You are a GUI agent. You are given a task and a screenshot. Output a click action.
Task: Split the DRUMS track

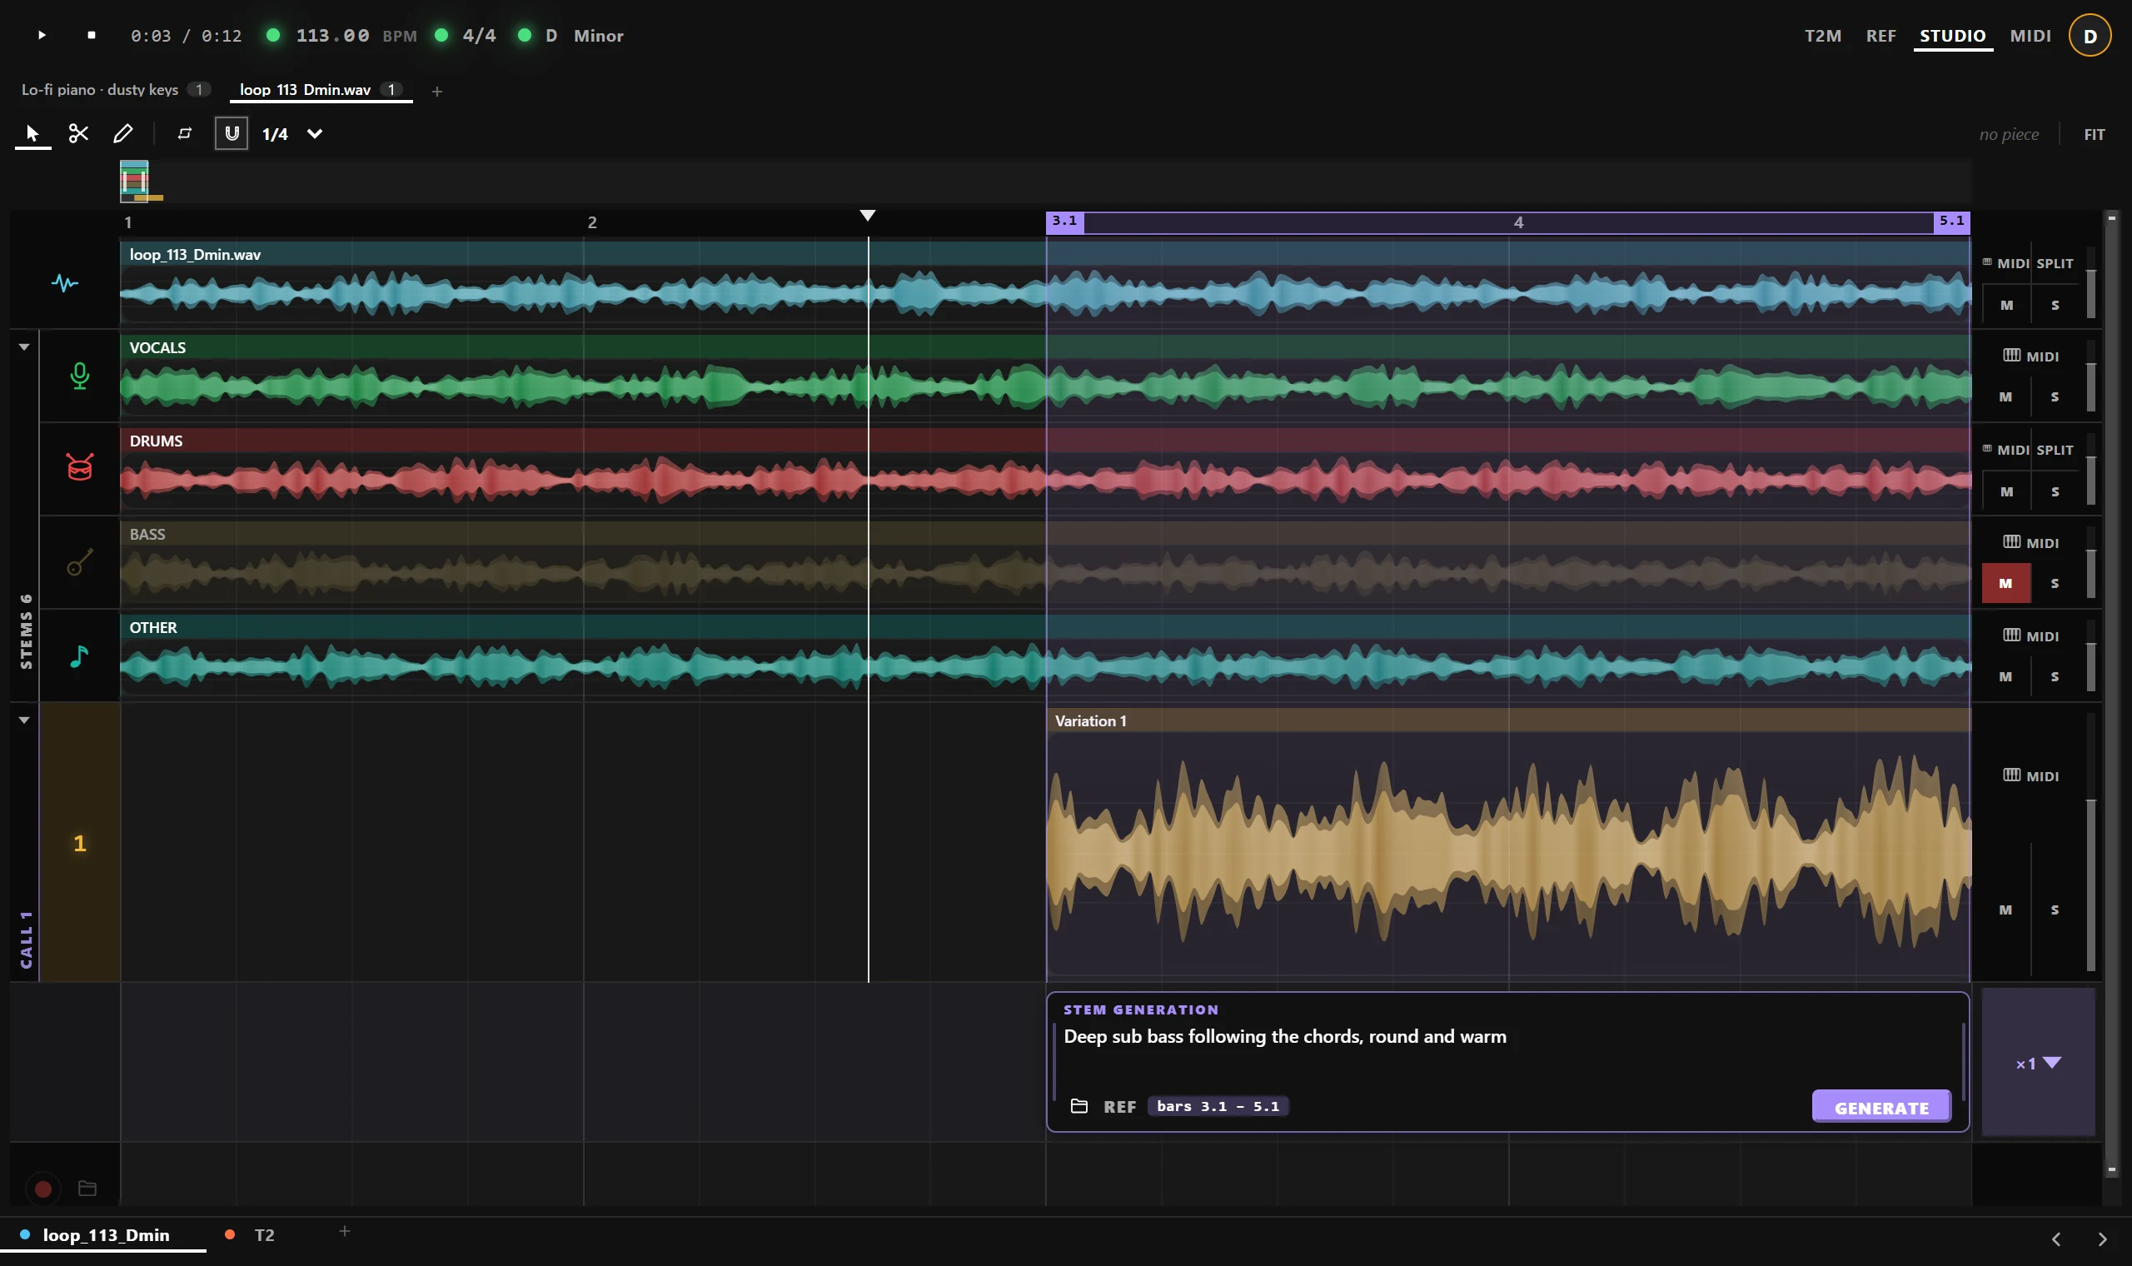tap(2055, 450)
